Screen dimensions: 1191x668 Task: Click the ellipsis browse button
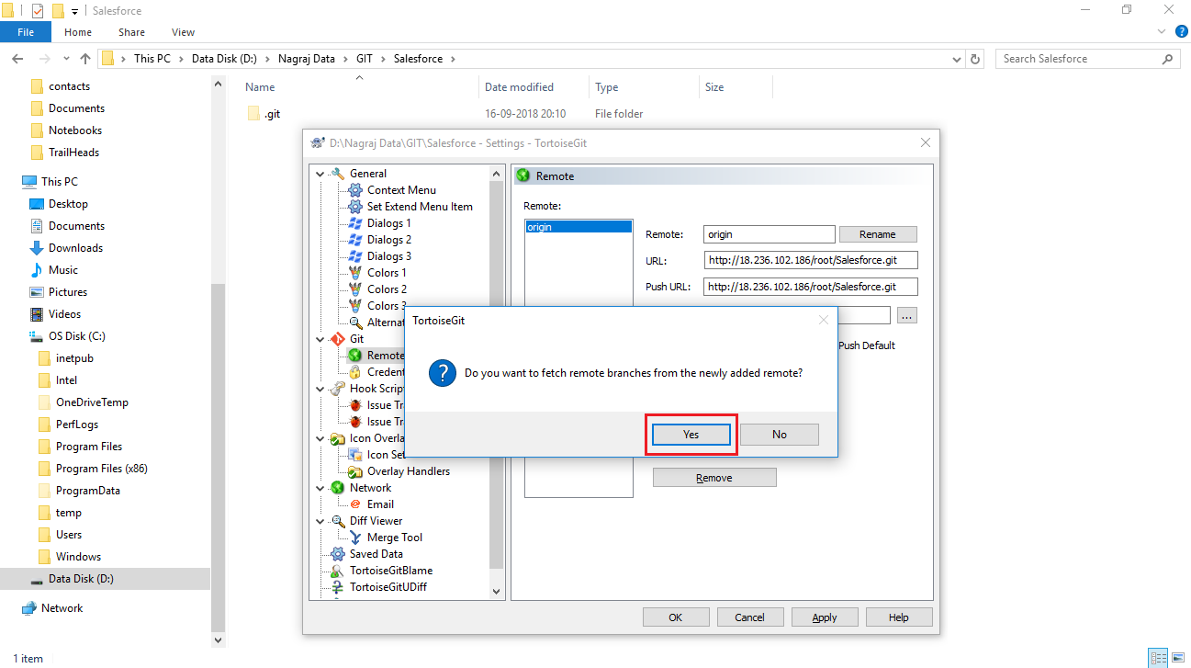click(x=907, y=315)
